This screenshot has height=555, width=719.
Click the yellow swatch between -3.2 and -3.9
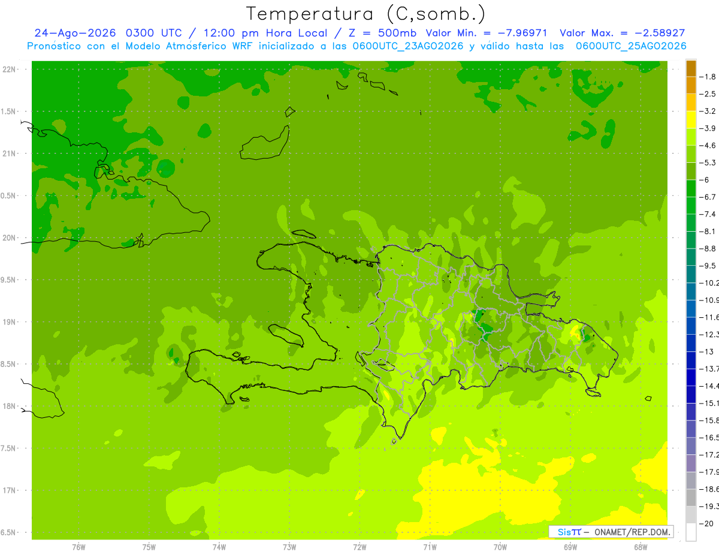tap(691, 120)
